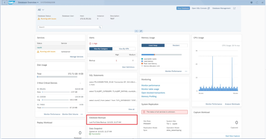Select the Used Heap memory toggle
This screenshot has height=139, width=266.
[153, 46]
